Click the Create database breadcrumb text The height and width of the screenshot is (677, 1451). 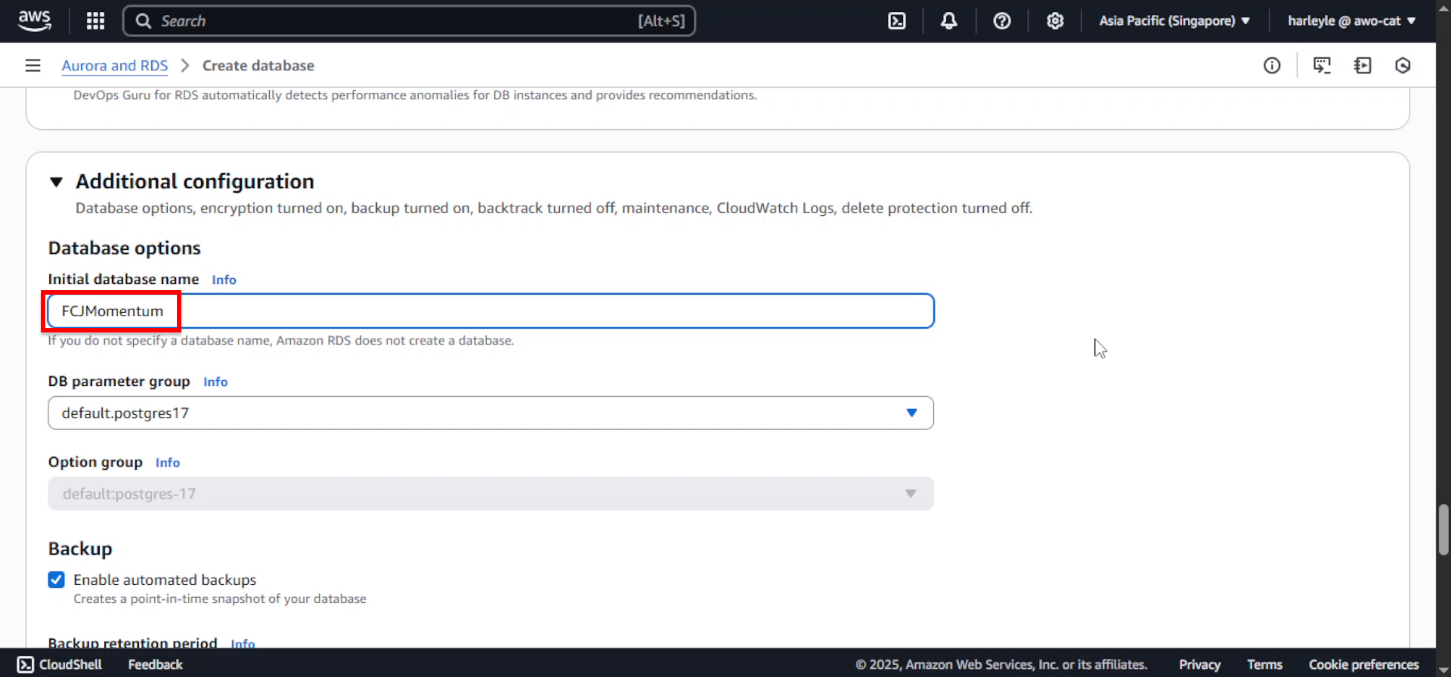(258, 66)
